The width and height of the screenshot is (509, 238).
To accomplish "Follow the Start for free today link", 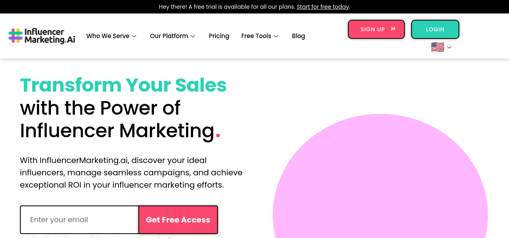I will (323, 7).
